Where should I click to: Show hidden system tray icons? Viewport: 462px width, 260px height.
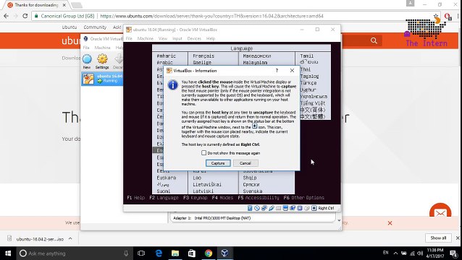coord(395,253)
